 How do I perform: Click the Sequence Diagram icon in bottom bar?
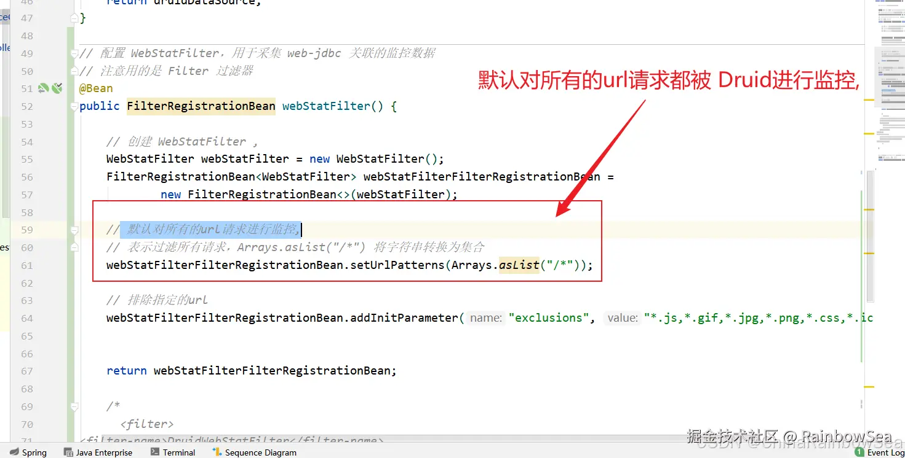(x=217, y=452)
